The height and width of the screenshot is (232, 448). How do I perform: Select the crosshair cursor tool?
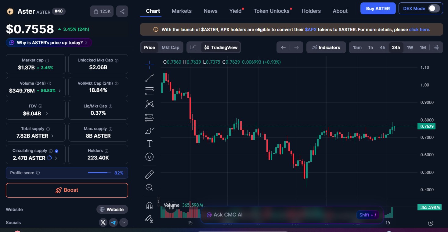150,65
